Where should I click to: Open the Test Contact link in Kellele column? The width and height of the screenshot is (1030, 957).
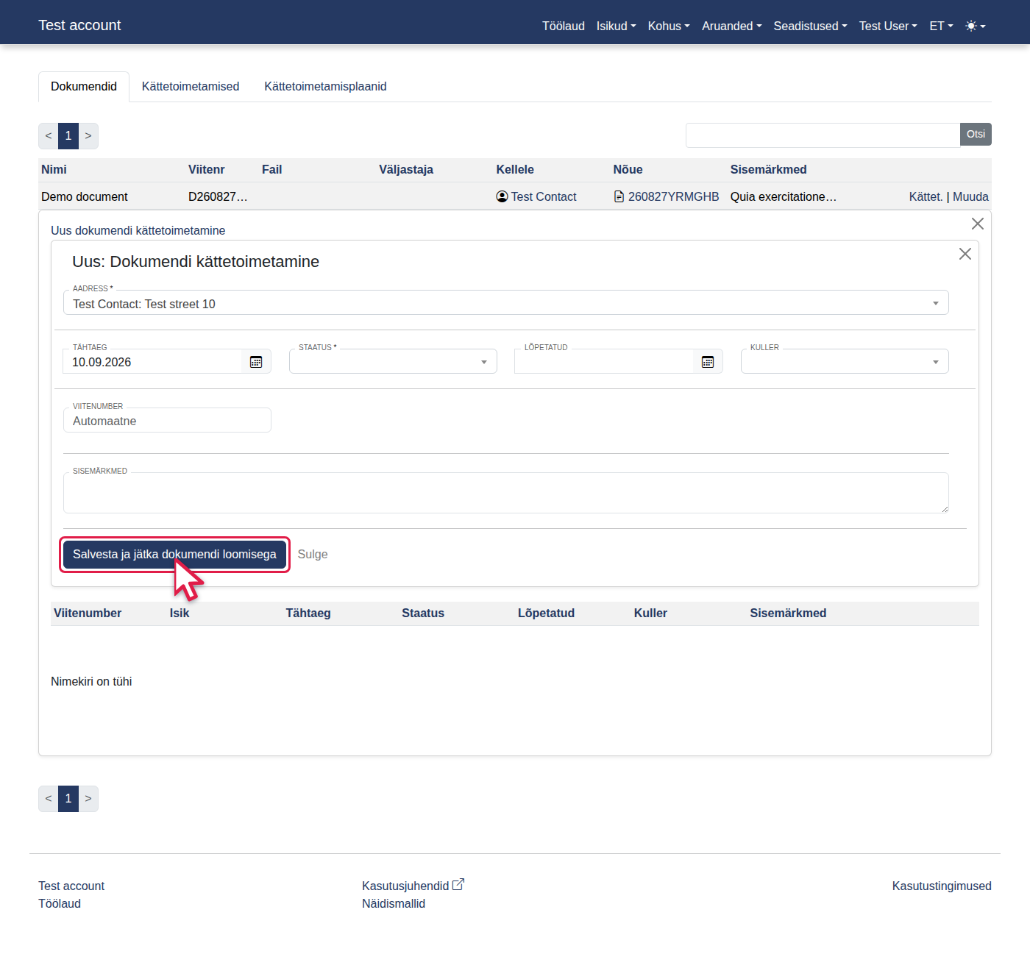tap(543, 196)
